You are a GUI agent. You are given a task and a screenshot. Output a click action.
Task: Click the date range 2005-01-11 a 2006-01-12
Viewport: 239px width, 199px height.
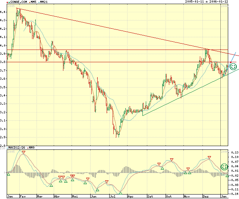[207, 1]
